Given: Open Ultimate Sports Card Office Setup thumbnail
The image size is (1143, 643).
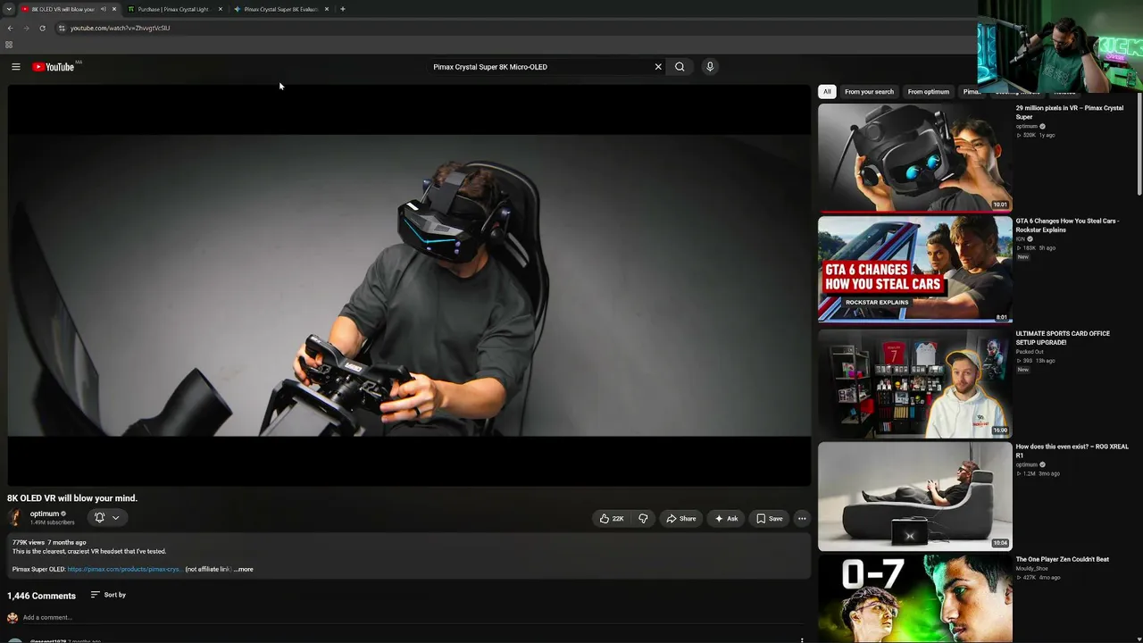Looking at the screenshot, I should coord(914,383).
